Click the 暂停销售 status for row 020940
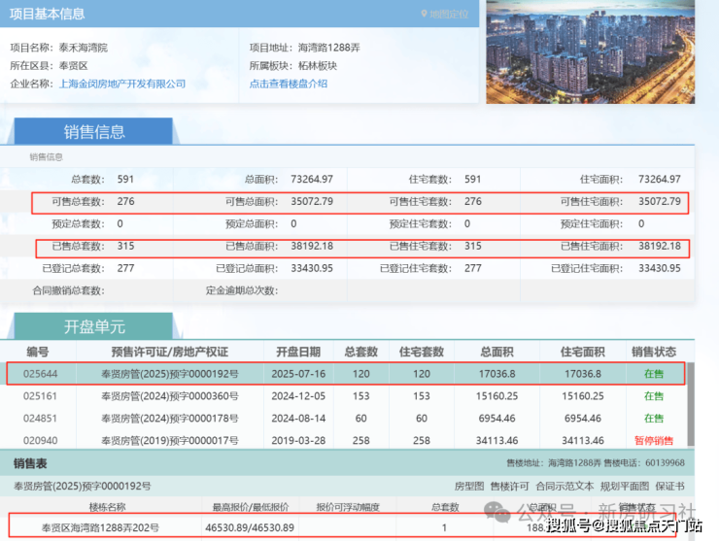The height and width of the screenshot is (541, 719). tap(653, 441)
